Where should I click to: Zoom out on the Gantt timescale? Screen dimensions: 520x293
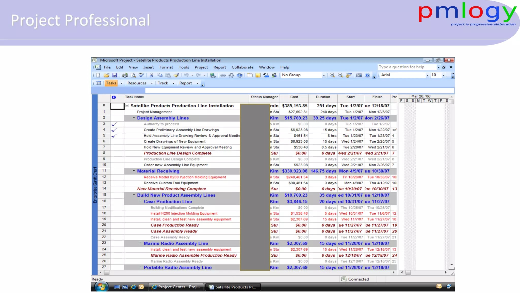coord(340,75)
